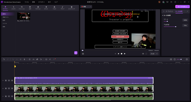Toggle the lock on the camera (カメラ) track
Image resolution: width=191 pixels, height=102 pixels.
tap(6, 88)
